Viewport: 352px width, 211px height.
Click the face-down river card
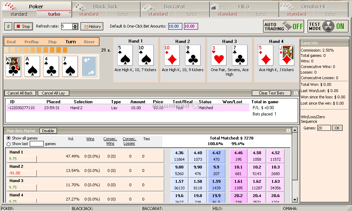coord(89,66)
